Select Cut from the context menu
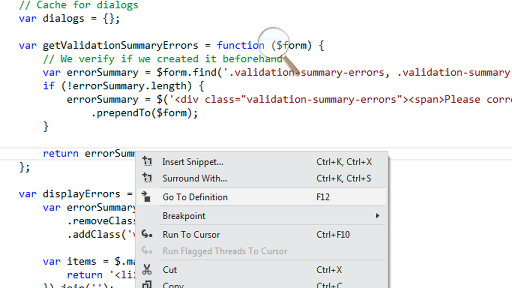The height and width of the screenshot is (288, 512). coord(261,269)
